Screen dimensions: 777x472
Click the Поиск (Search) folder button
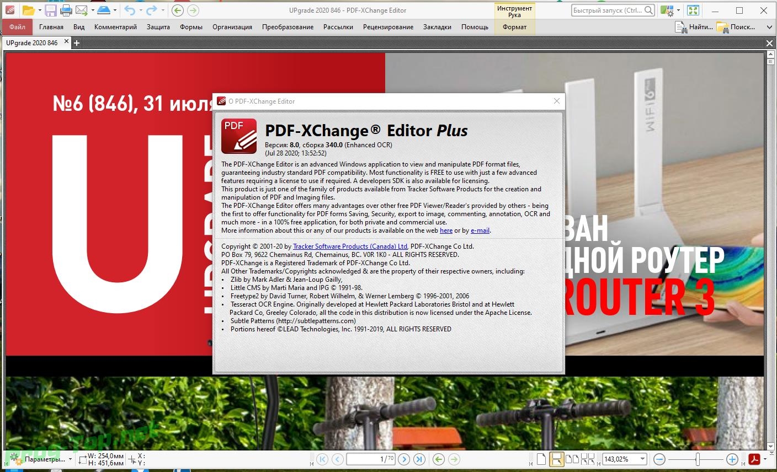pos(736,26)
